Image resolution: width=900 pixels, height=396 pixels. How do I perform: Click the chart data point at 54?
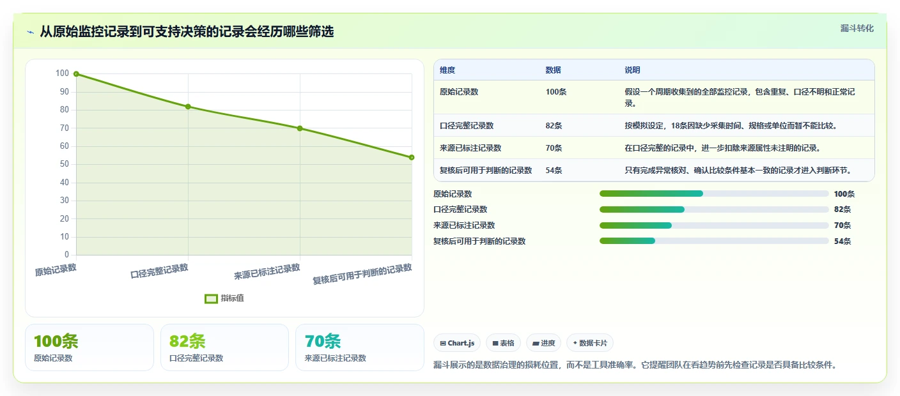(x=412, y=157)
